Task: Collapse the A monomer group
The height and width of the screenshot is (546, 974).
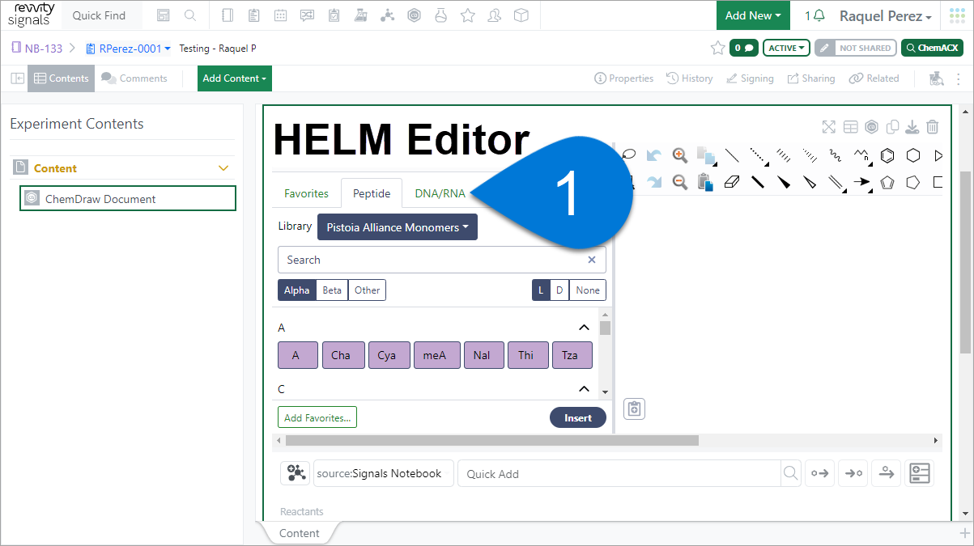Action: point(584,328)
